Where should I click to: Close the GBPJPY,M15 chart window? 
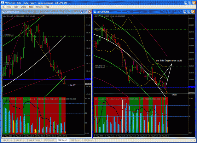coord(90,12)
